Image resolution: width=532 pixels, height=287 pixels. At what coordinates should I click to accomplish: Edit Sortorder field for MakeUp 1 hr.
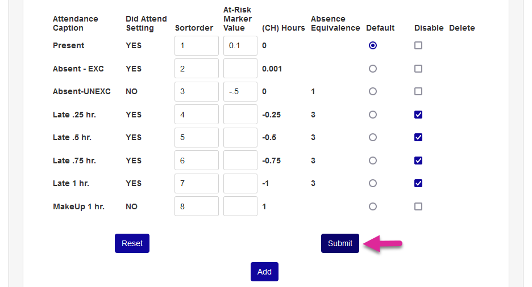click(x=196, y=206)
